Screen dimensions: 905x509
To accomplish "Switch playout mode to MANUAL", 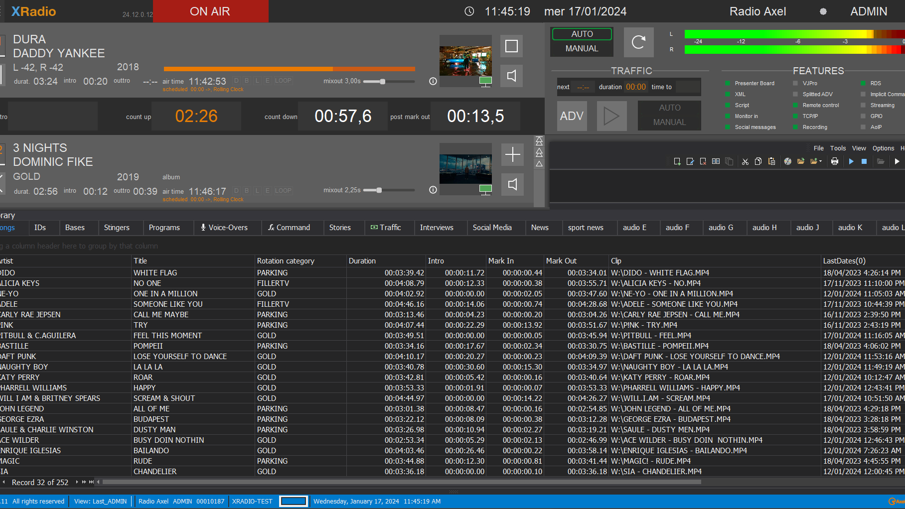I will click(x=582, y=49).
